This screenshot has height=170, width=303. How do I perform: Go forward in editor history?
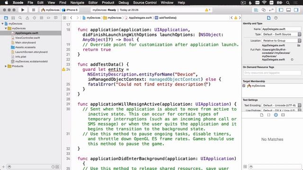tap(78, 18)
